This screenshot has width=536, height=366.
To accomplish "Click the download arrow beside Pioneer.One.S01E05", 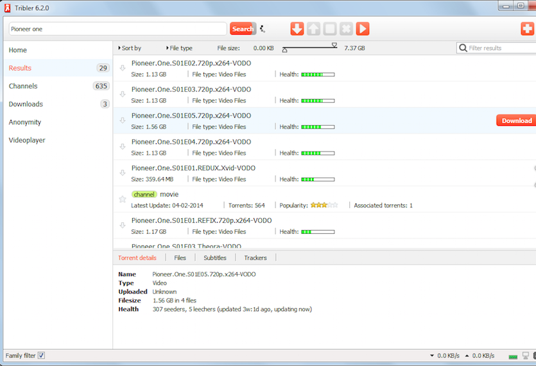I will click(x=123, y=121).
